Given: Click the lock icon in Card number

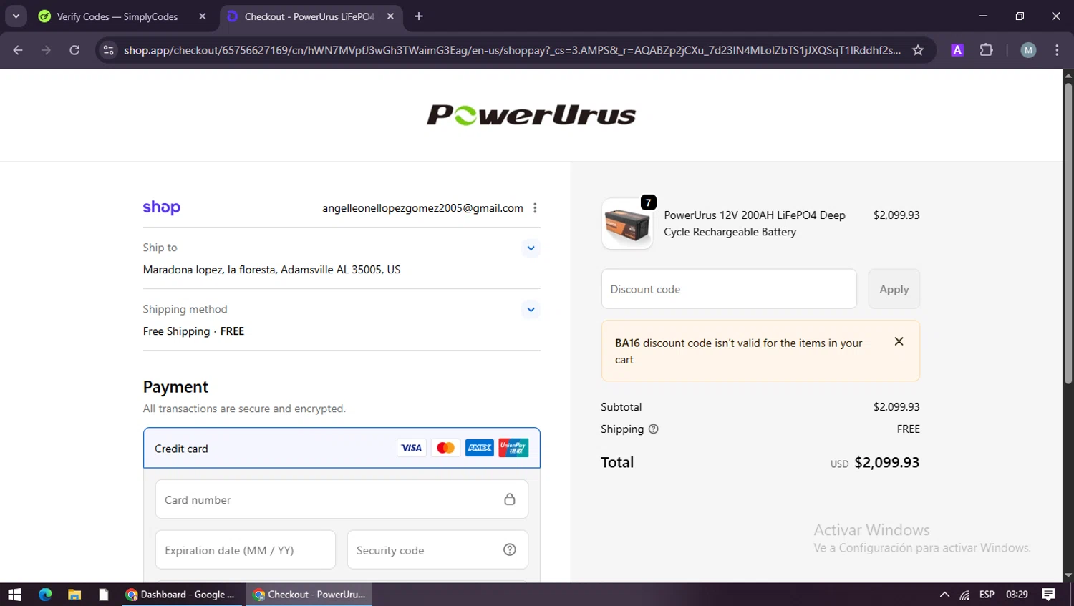Looking at the screenshot, I should click(510, 499).
